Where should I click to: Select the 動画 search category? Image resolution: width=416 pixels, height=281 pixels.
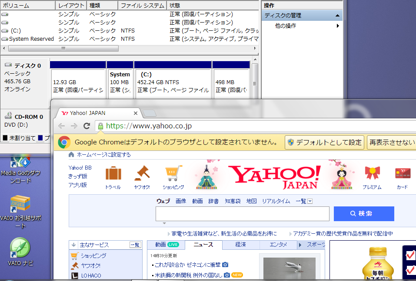[197, 201]
